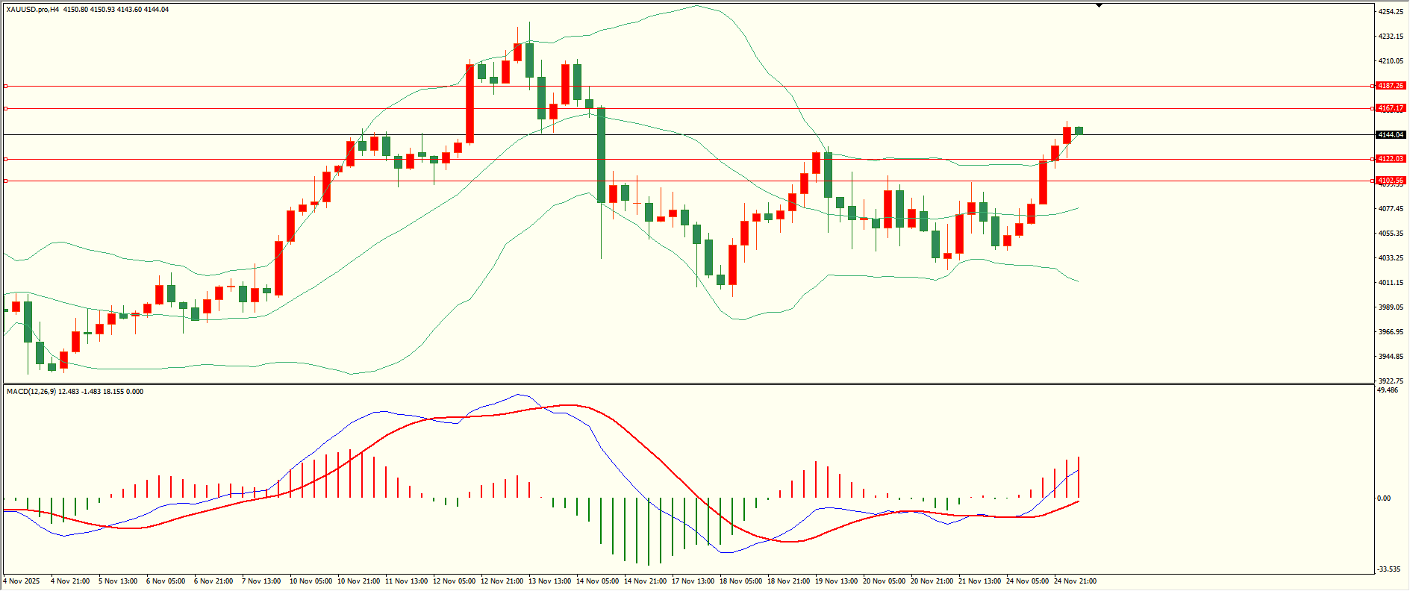The width and height of the screenshot is (1410, 591).
Task: Select right anchor handle of 4122.03 line
Action: point(1373,159)
